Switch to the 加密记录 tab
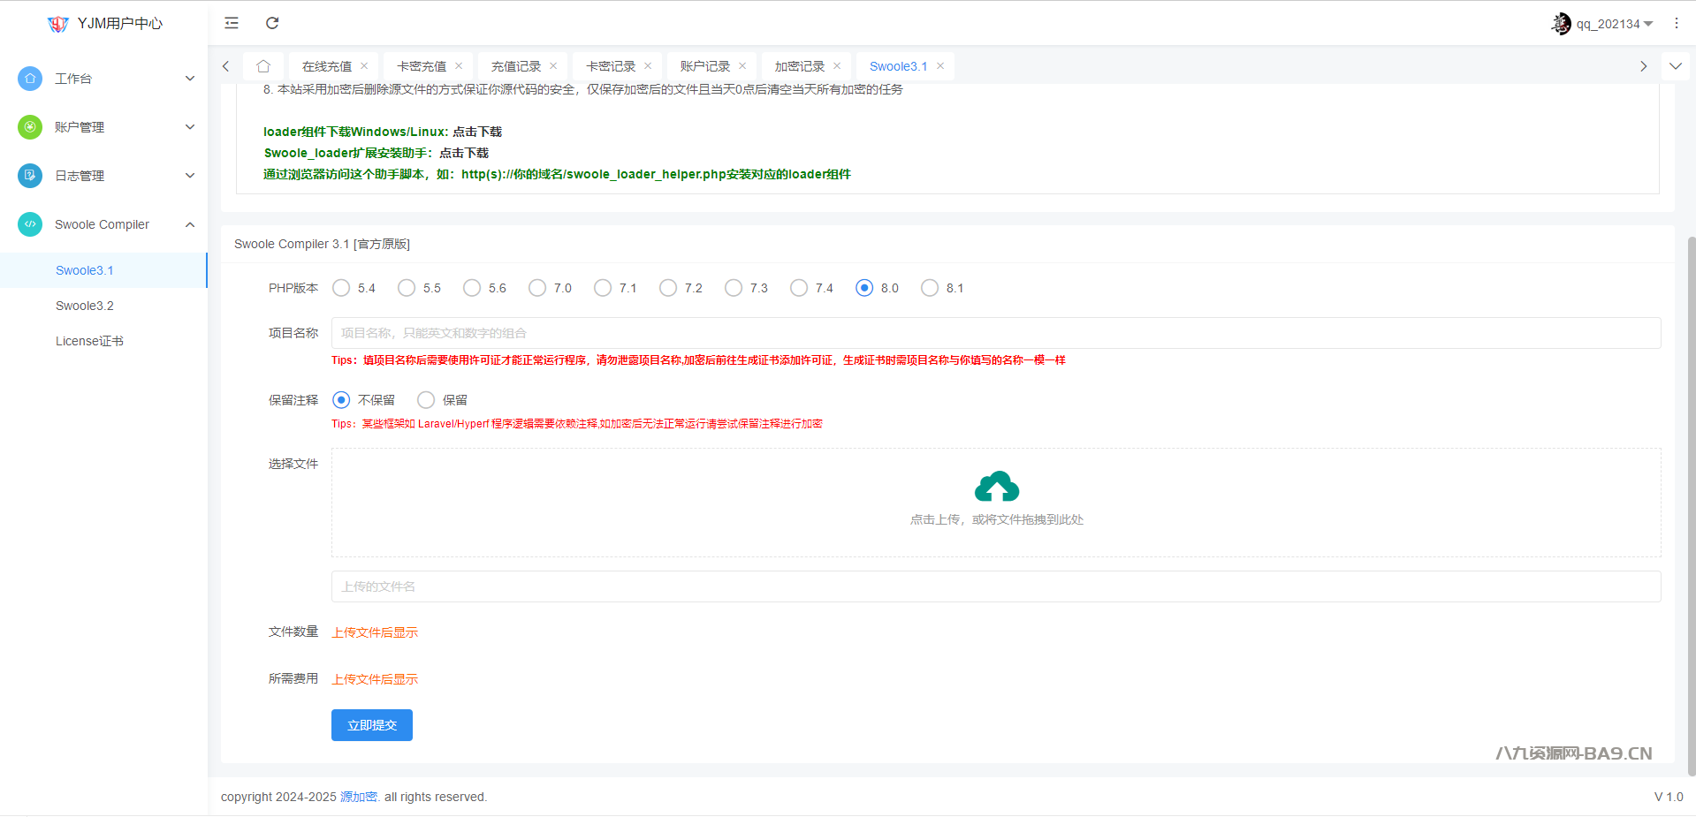Image resolution: width=1696 pixels, height=817 pixels. point(799,66)
